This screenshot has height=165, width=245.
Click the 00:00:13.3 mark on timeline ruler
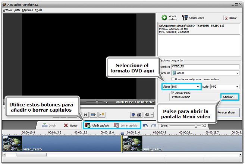pos(55,133)
